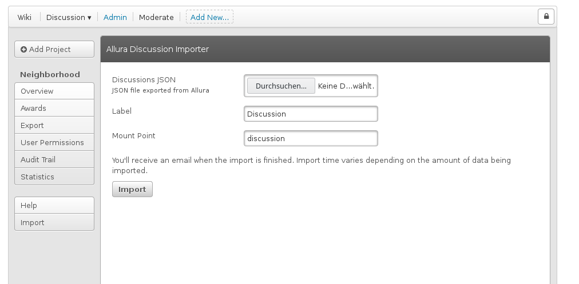The width and height of the screenshot is (579, 284).
Task: Click the Allura Discussion Importer header
Action: point(158,49)
